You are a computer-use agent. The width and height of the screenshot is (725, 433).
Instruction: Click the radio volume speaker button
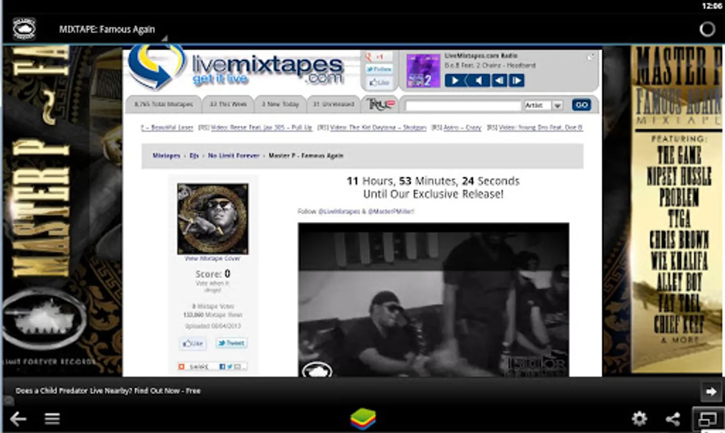point(478,80)
